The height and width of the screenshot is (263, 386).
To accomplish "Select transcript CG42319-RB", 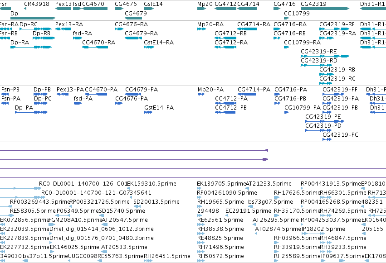I will (337, 70).
